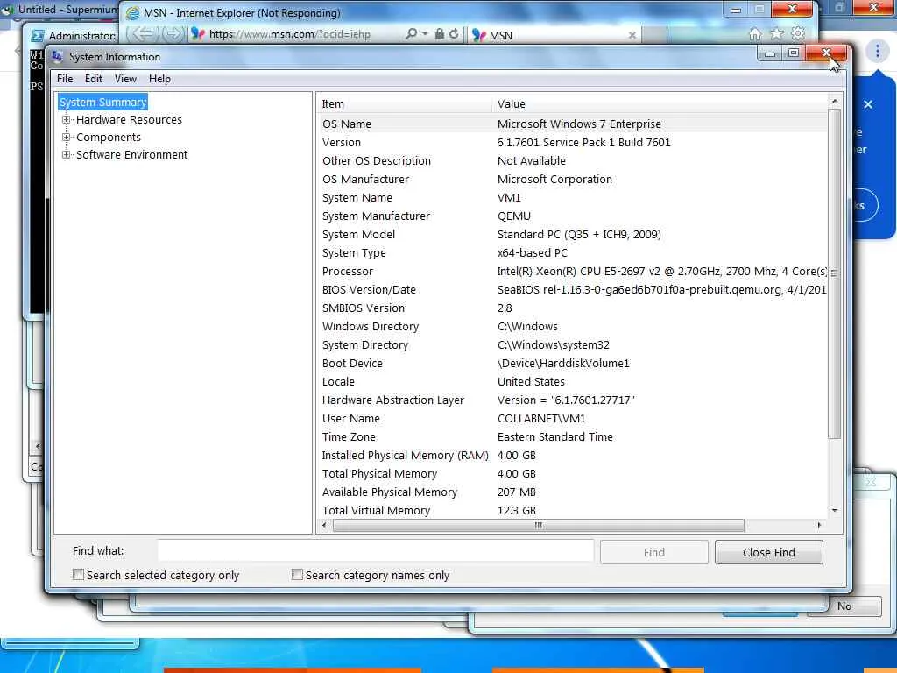Click the search magnifier in IE address bar
Image resolution: width=897 pixels, height=673 pixels.
[411, 34]
